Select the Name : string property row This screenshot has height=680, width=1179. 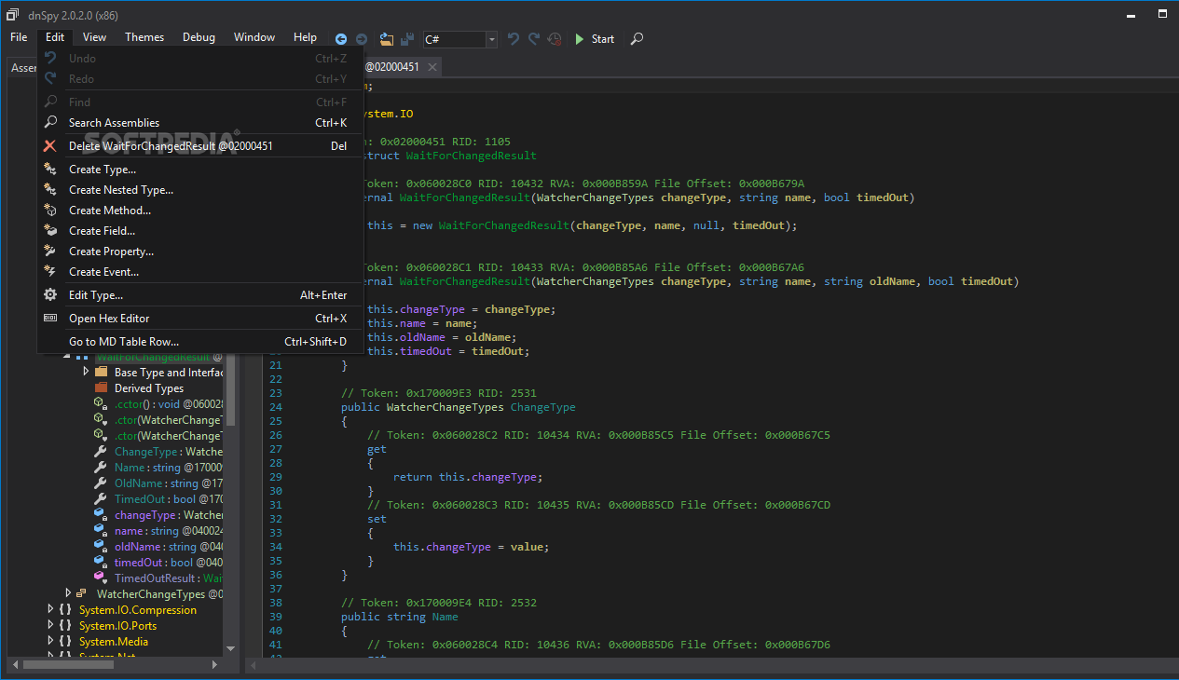pyautogui.click(x=158, y=468)
